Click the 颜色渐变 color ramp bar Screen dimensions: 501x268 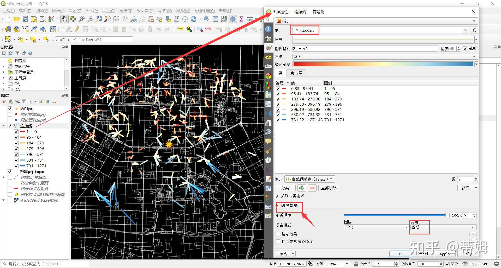tap(383, 64)
